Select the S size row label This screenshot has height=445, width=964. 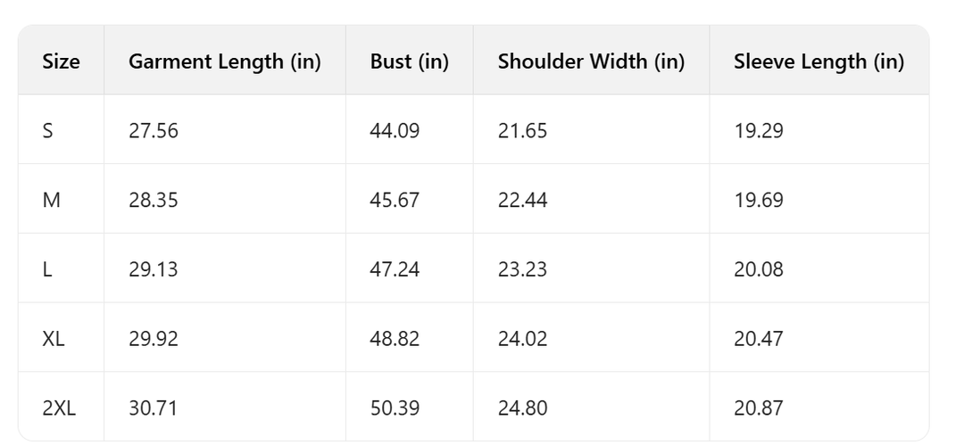(x=48, y=131)
